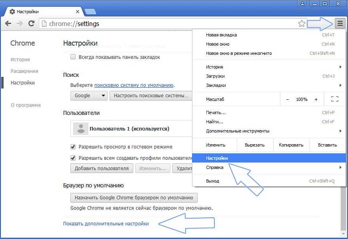Image resolution: width=348 pixels, height=239 pixels.
Task: Decrease zoom with the minus button
Action: [x=288, y=99]
